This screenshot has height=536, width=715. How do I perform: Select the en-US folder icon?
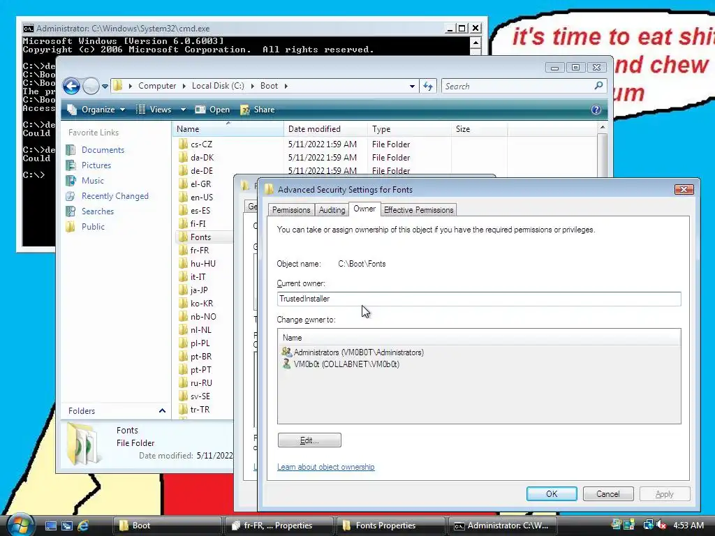pos(183,197)
